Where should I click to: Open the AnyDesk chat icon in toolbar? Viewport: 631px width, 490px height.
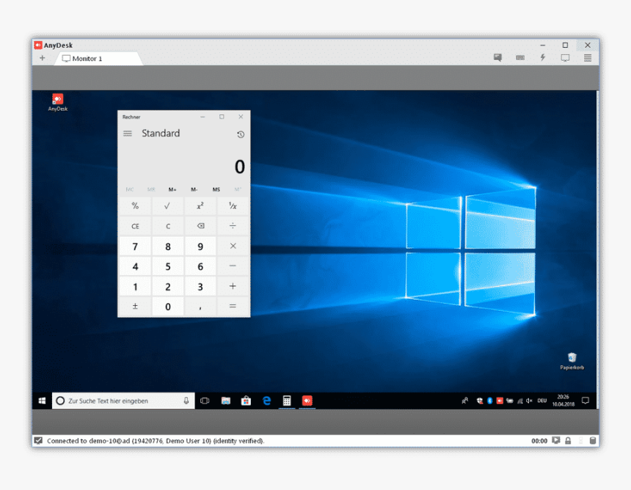[x=497, y=58]
